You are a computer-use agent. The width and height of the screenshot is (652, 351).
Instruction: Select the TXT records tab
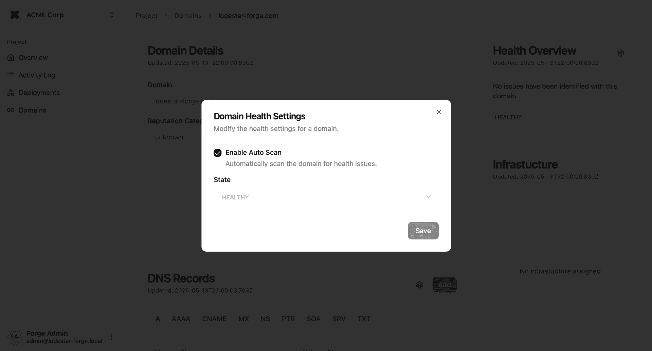364,319
